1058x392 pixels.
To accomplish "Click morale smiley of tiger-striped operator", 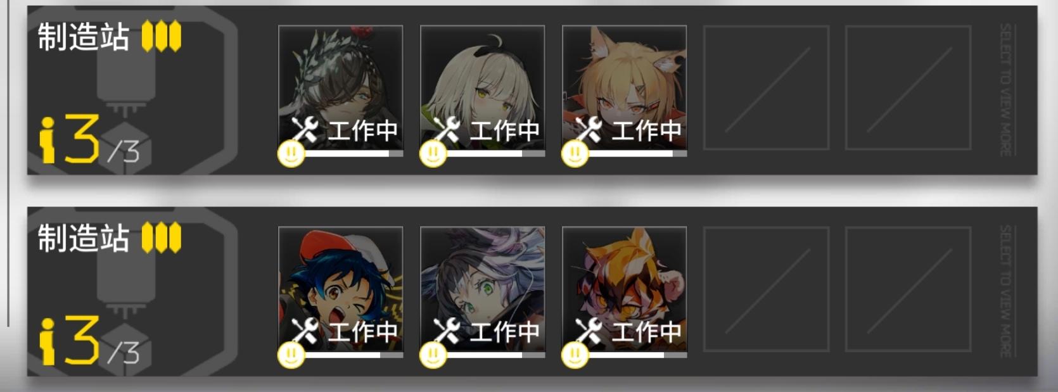I will click(575, 355).
